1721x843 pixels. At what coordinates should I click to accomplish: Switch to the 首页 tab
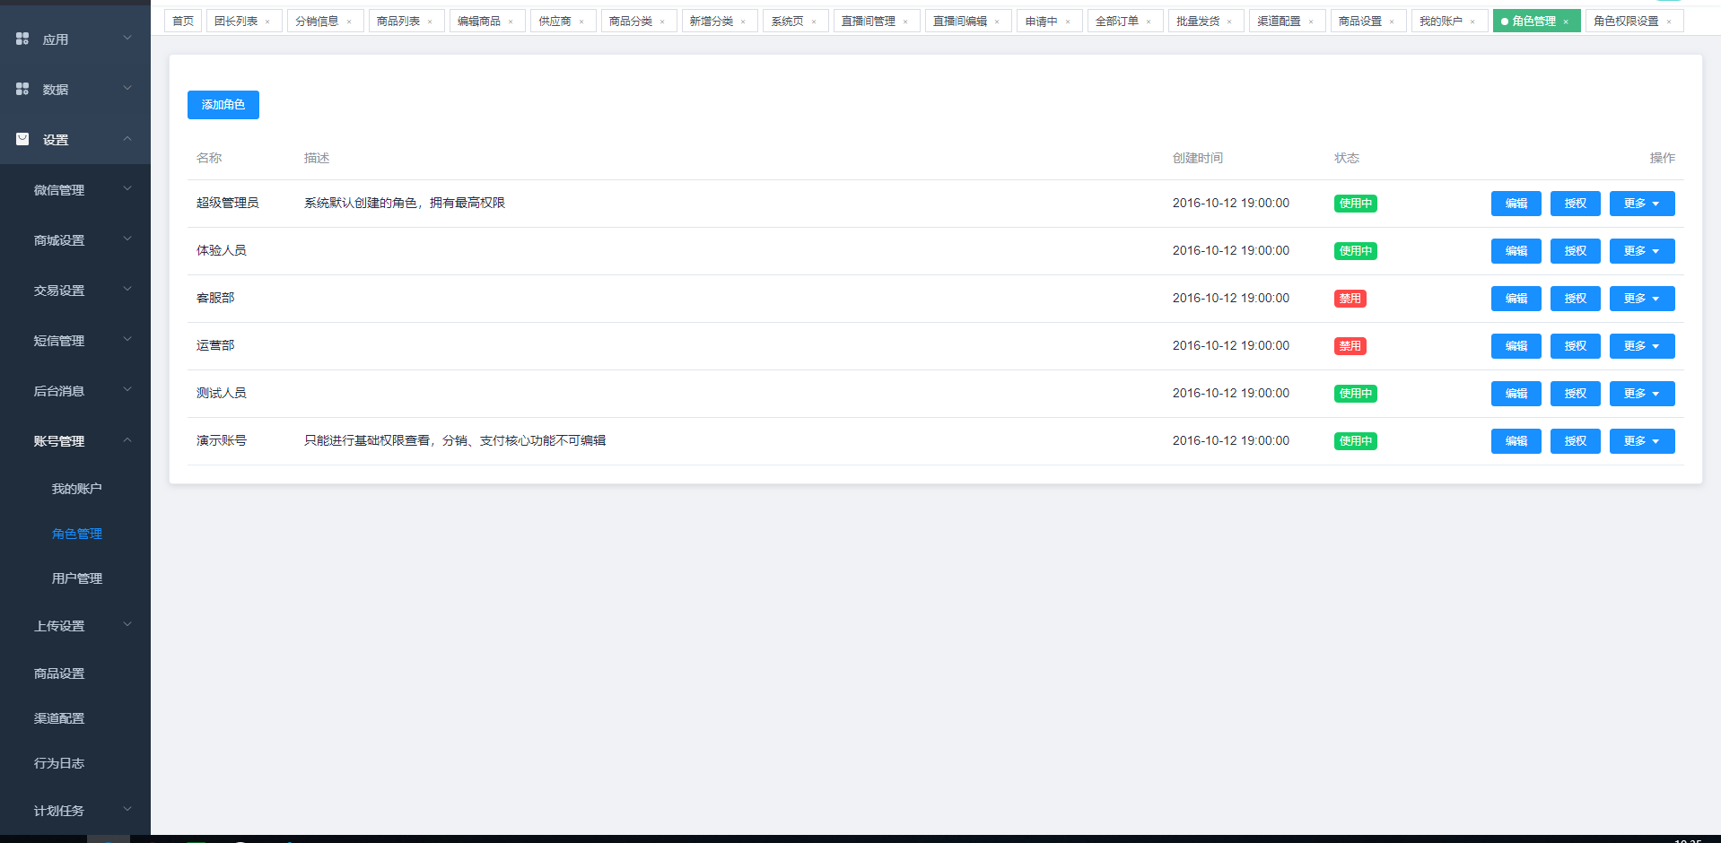[183, 22]
